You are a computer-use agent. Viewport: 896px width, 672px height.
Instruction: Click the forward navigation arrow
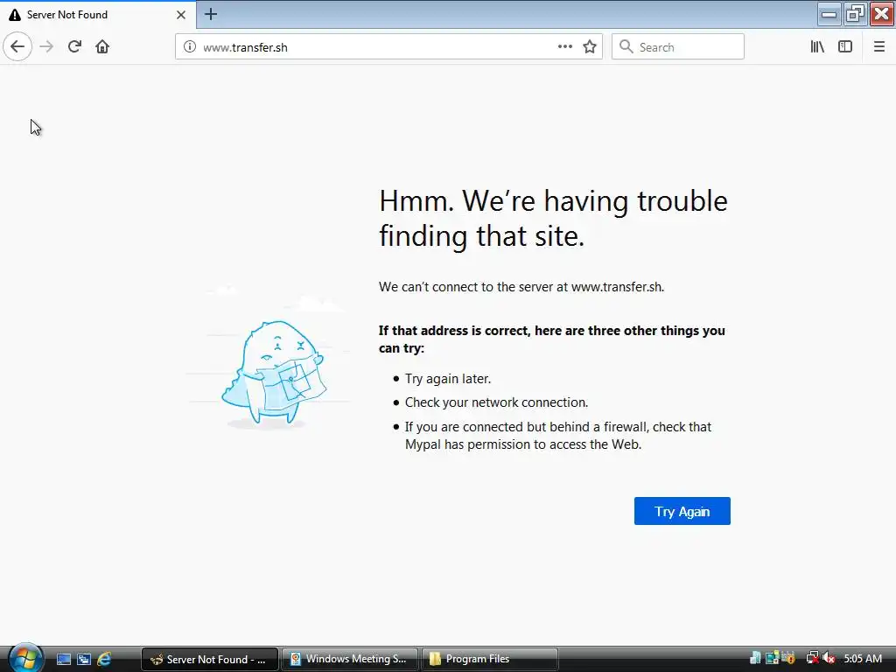click(x=46, y=47)
